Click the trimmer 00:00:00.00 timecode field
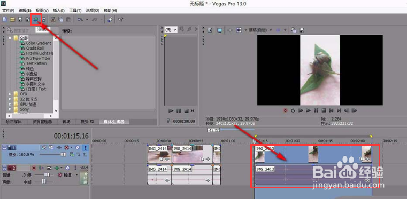The image size is (407, 199). point(184,121)
